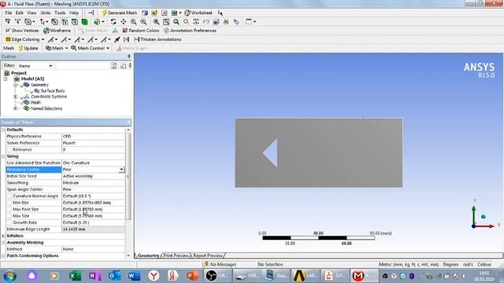Click the Windows Start button

[10, 276]
